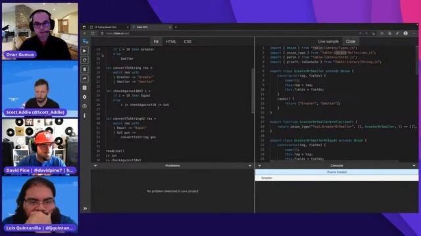Select Onur Gumus webcam thumbnail
The height and width of the screenshot is (236, 421).
[40, 31]
